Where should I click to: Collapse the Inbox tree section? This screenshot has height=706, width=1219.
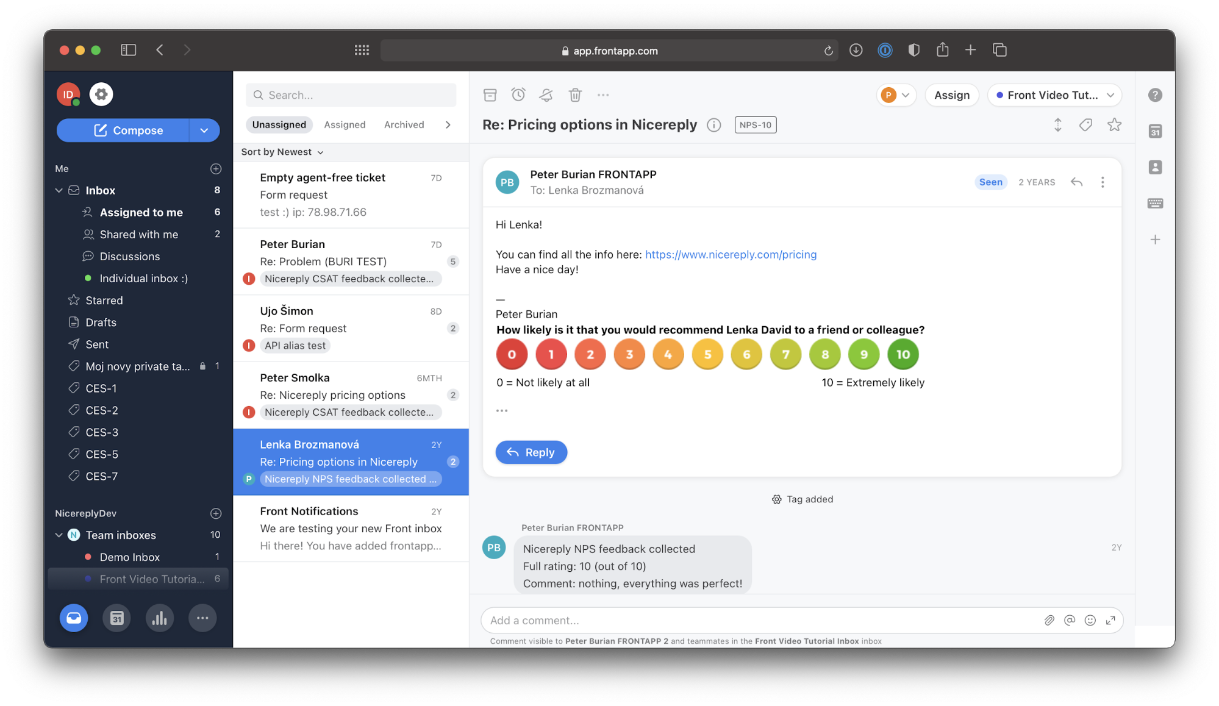(59, 190)
